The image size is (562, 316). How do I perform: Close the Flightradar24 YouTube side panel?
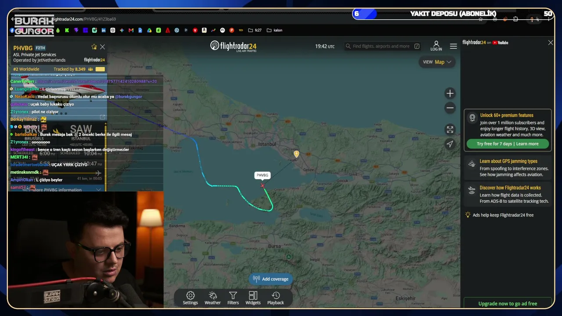[551, 43]
